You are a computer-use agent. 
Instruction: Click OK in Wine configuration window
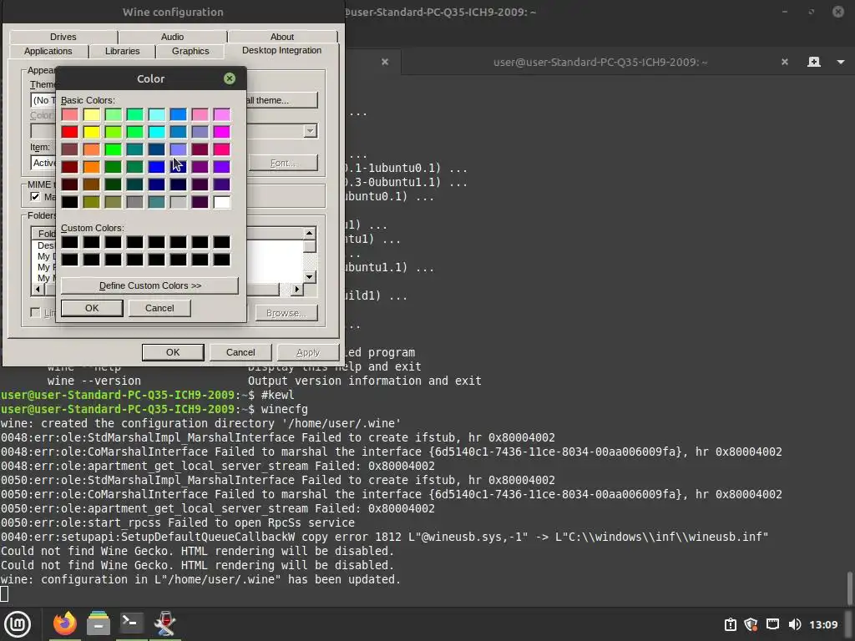[x=173, y=353]
